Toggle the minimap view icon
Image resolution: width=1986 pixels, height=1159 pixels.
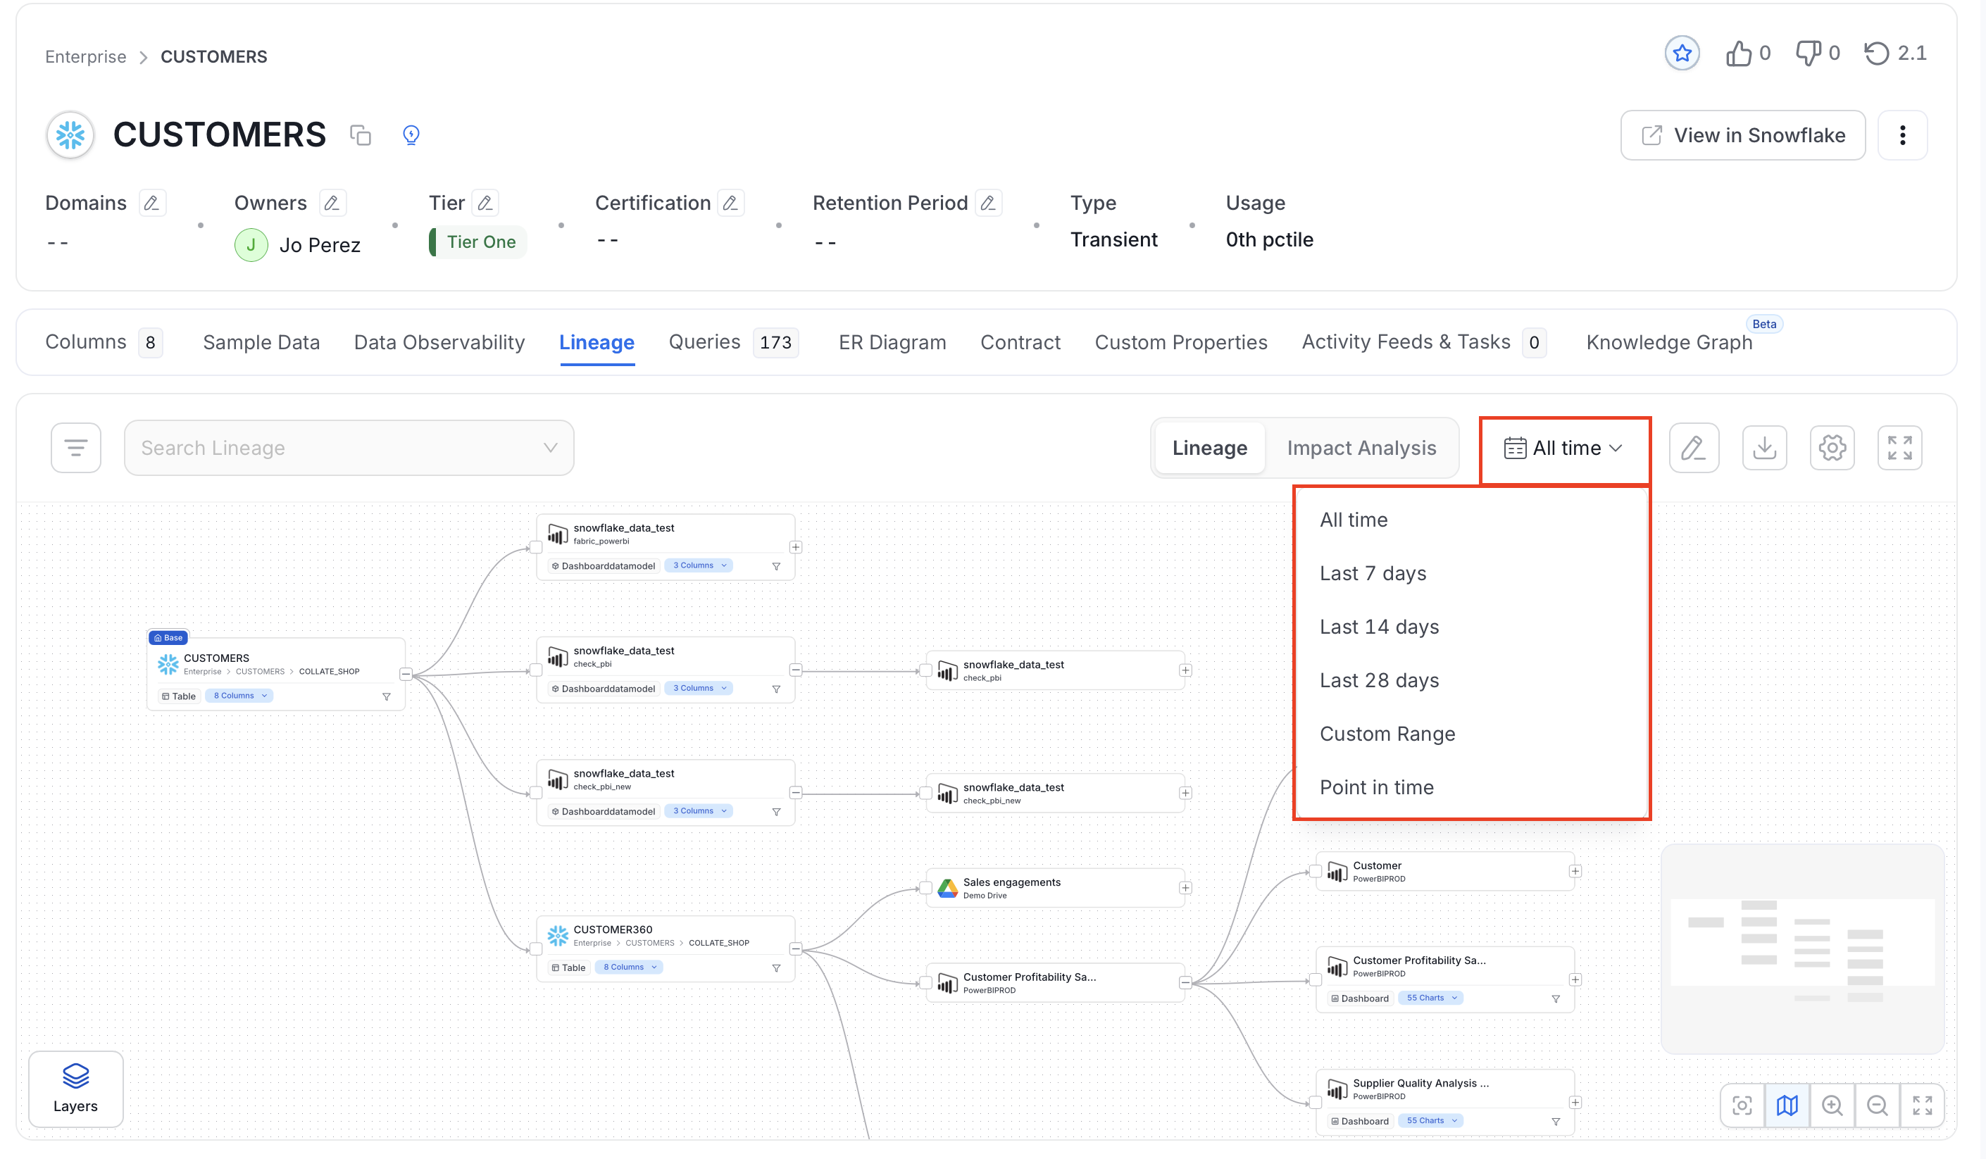pos(1787,1105)
